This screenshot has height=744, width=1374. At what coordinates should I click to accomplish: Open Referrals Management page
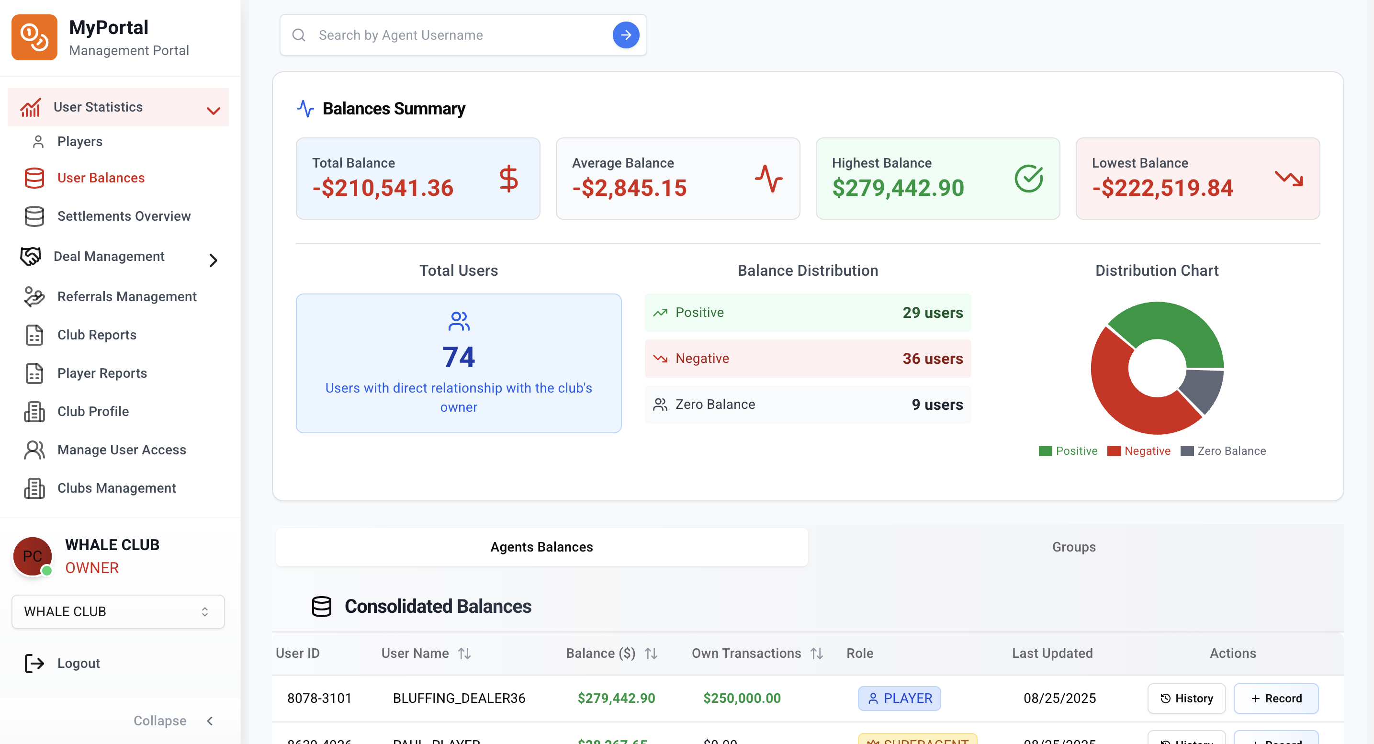(127, 296)
